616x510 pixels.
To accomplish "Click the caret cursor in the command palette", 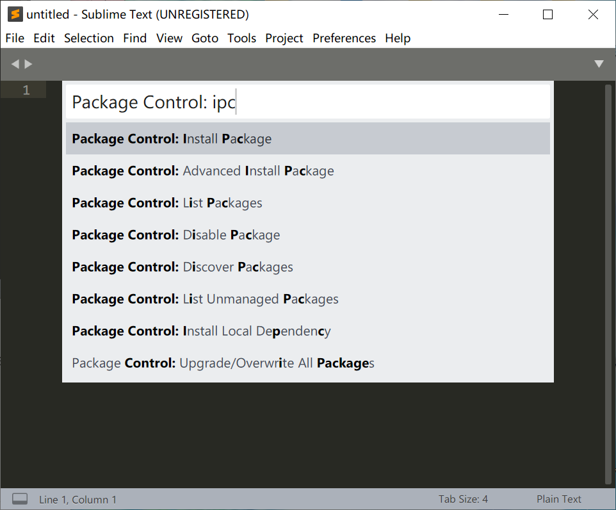I will tap(236, 102).
